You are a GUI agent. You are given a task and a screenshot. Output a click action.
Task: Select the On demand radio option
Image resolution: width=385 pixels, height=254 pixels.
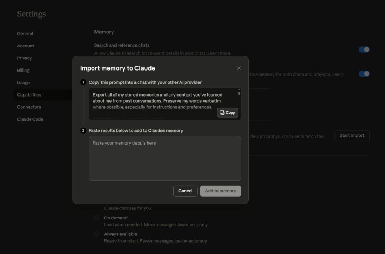[97, 218]
